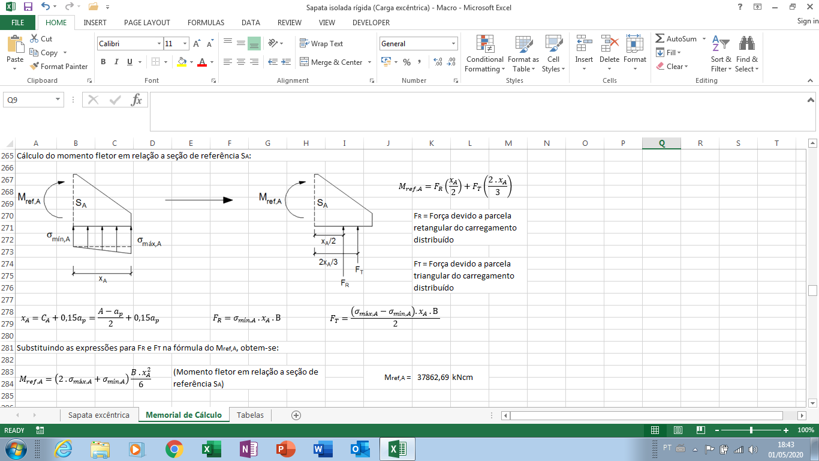
Task: Switch to the PAGE LAYOUT ribbon tab
Action: point(147,22)
